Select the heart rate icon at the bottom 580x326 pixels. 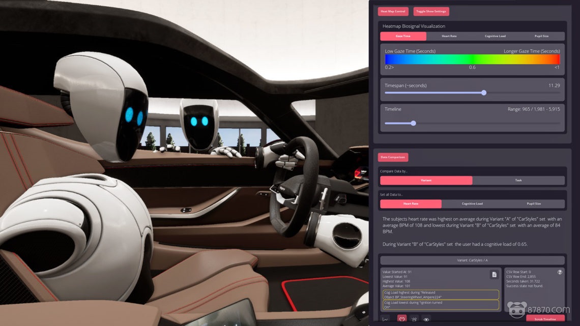[401, 319]
